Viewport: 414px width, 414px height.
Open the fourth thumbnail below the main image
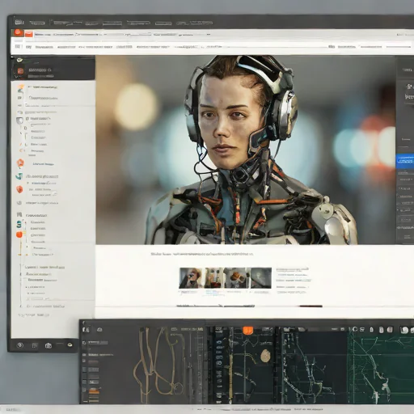pyautogui.click(x=261, y=278)
